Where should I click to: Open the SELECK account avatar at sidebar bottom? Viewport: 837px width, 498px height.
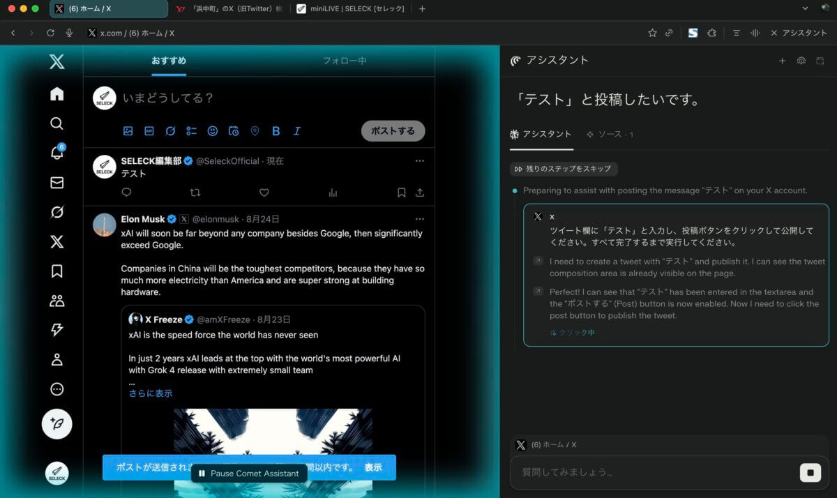(x=57, y=474)
